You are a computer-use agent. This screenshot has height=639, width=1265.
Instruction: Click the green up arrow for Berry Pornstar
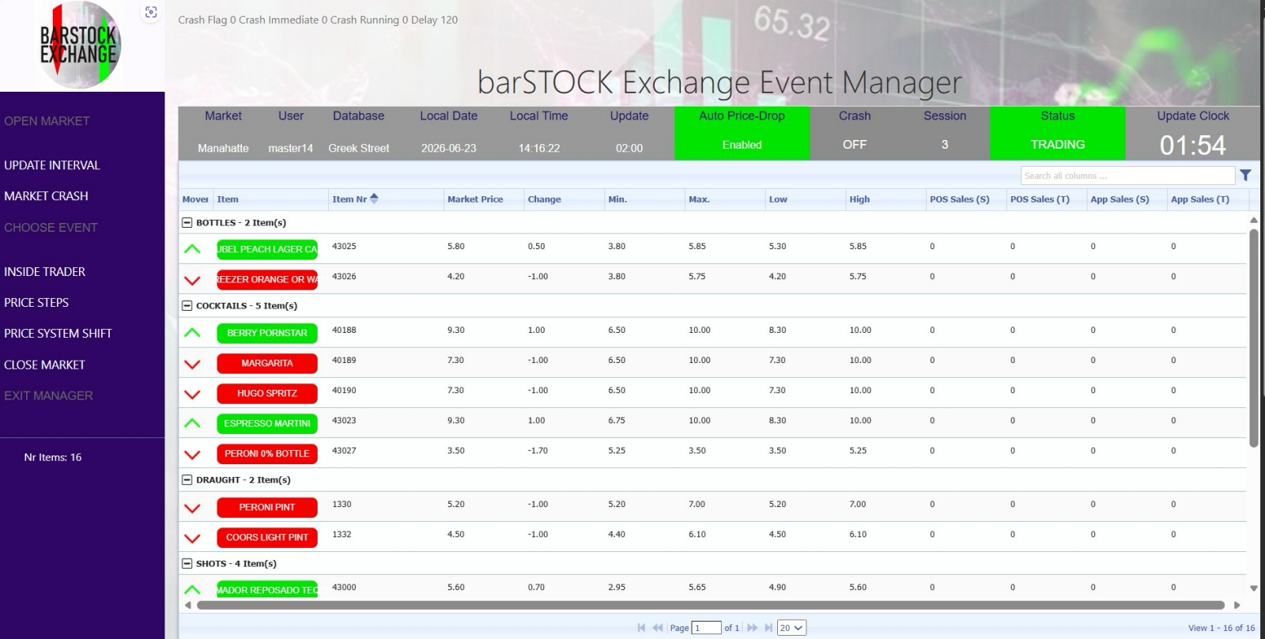[192, 333]
